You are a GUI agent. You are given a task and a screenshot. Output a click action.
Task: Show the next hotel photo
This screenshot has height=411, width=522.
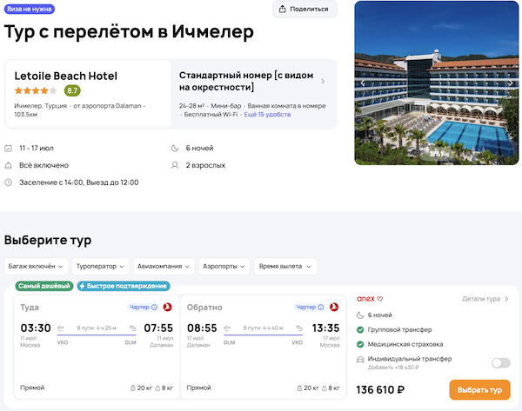[x=506, y=83]
